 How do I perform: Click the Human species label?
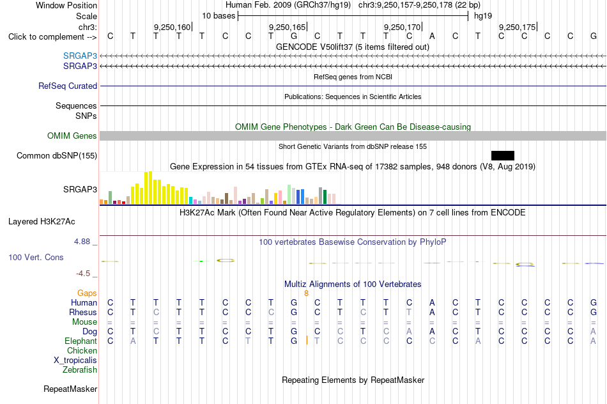tap(84, 302)
